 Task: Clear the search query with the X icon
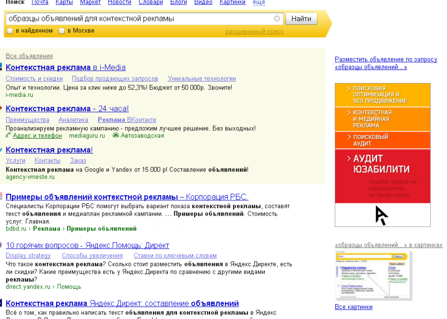point(277,19)
